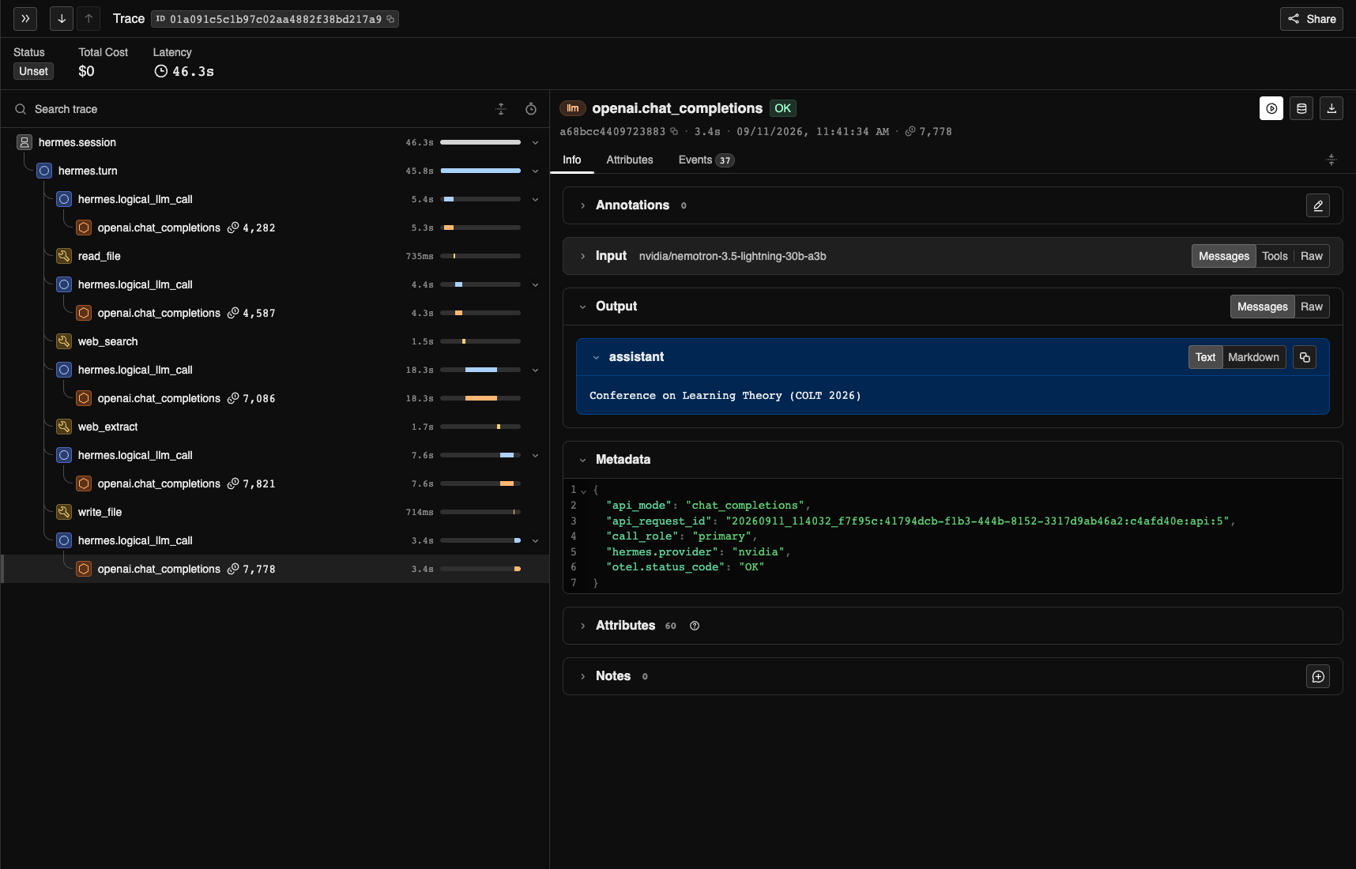Image resolution: width=1356 pixels, height=869 pixels.
Task: Open span in playground icon
Action: (x=1271, y=108)
